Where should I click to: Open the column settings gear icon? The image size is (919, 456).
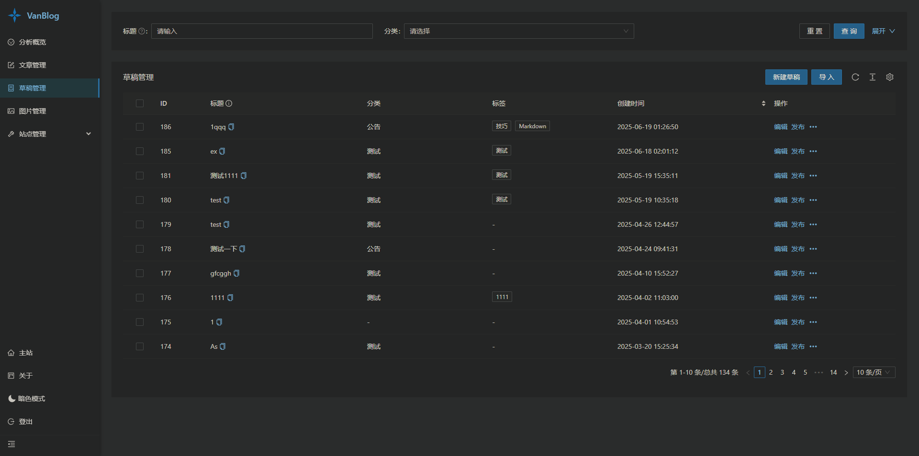[889, 77]
